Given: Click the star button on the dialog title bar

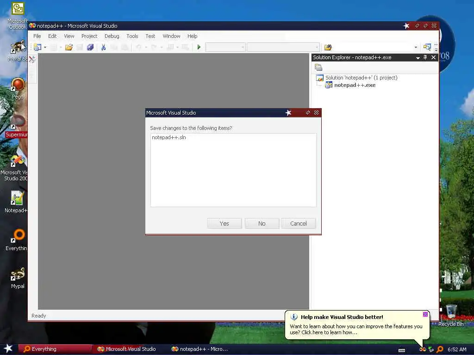Looking at the screenshot, I should point(288,113).
